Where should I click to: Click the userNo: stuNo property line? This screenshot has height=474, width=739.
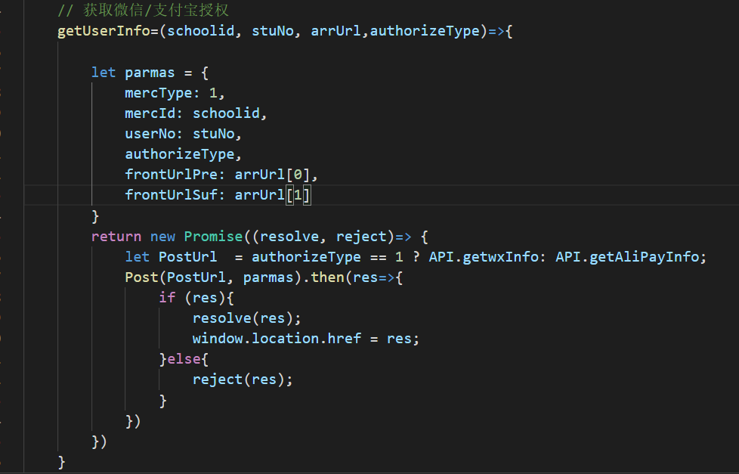(183, 134)
